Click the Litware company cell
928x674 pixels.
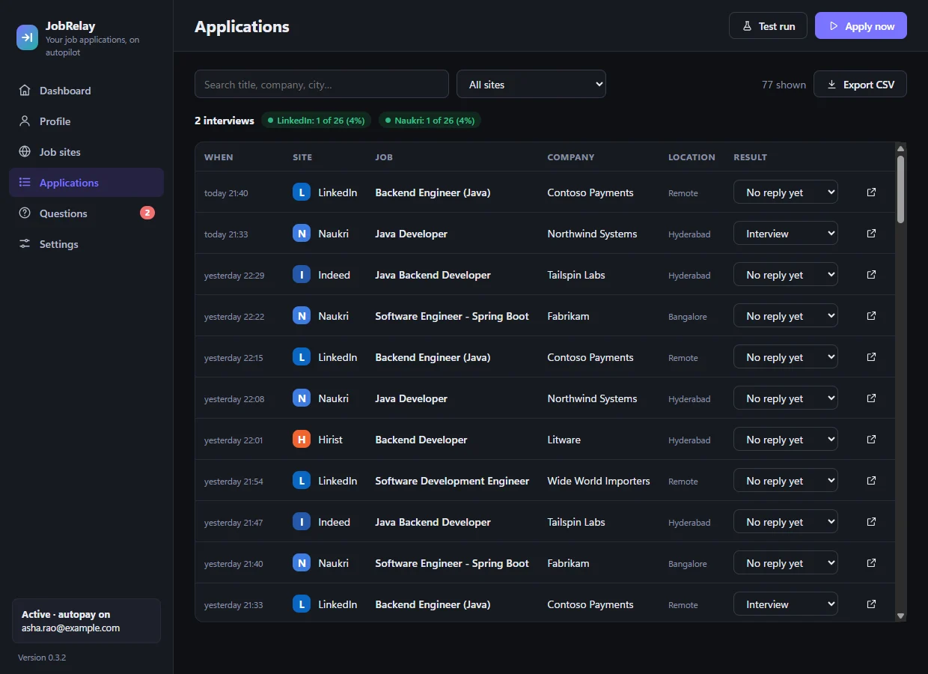(564, 440)
